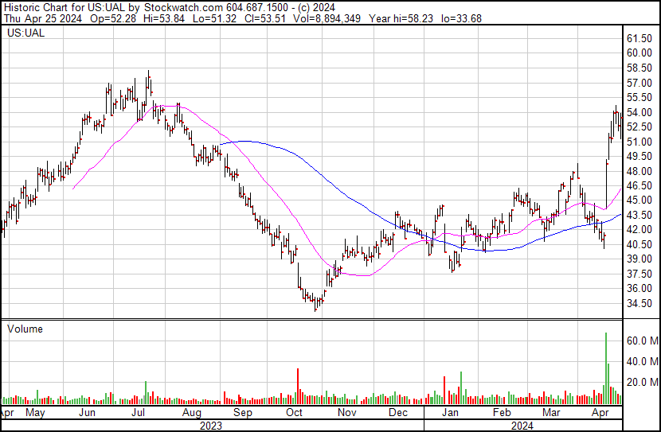Click the 'Jul' month label
This screenshot has height=432, width=661.
click(138, 413)
